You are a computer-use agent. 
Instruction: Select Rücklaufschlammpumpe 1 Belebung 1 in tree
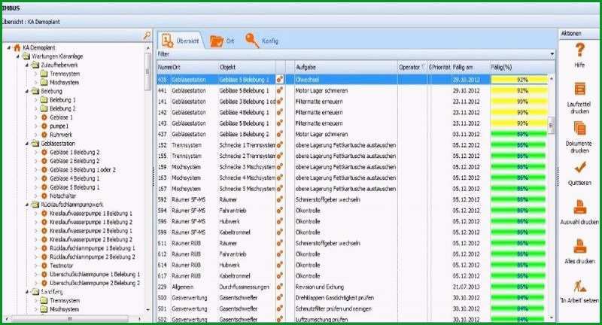[93, 248]
